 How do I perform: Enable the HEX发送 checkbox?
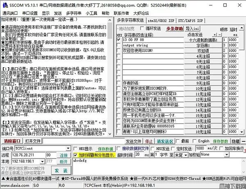(x=153, y=148)
